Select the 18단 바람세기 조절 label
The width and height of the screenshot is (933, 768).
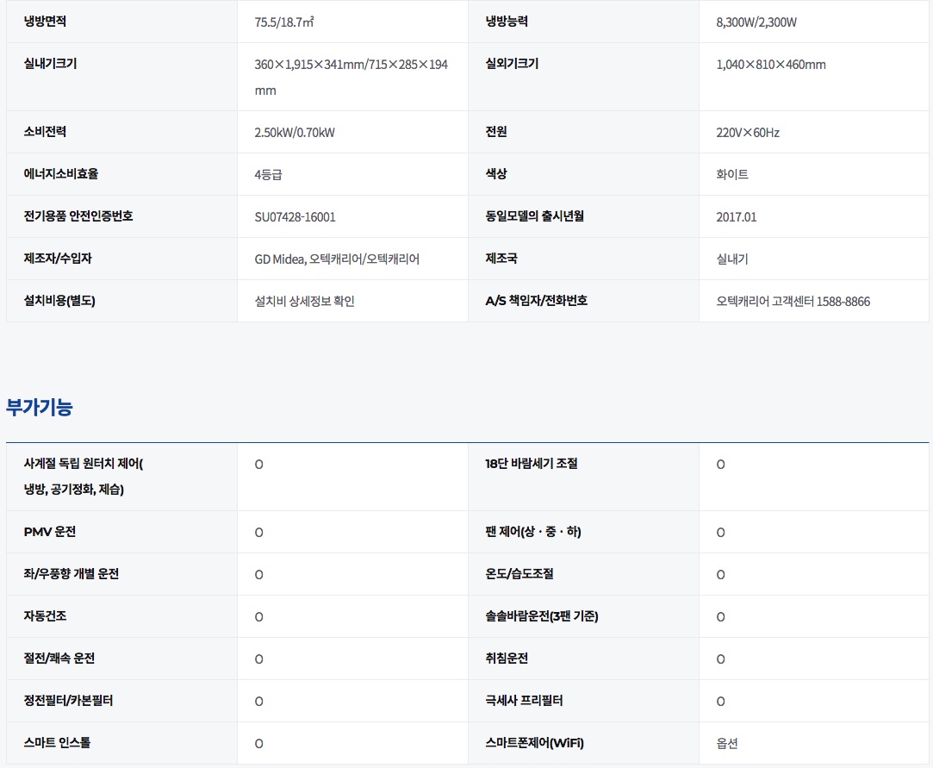point(531,463)
